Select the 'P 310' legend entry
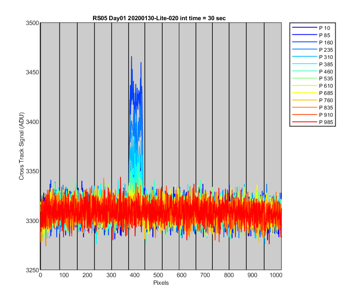The height and width of the screenshot is (303, 364). (313, 57)
